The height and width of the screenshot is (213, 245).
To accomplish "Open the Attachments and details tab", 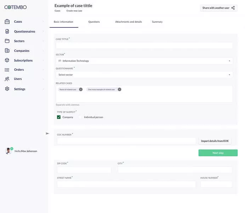I will pyautogui.click(x=129, y=22).
